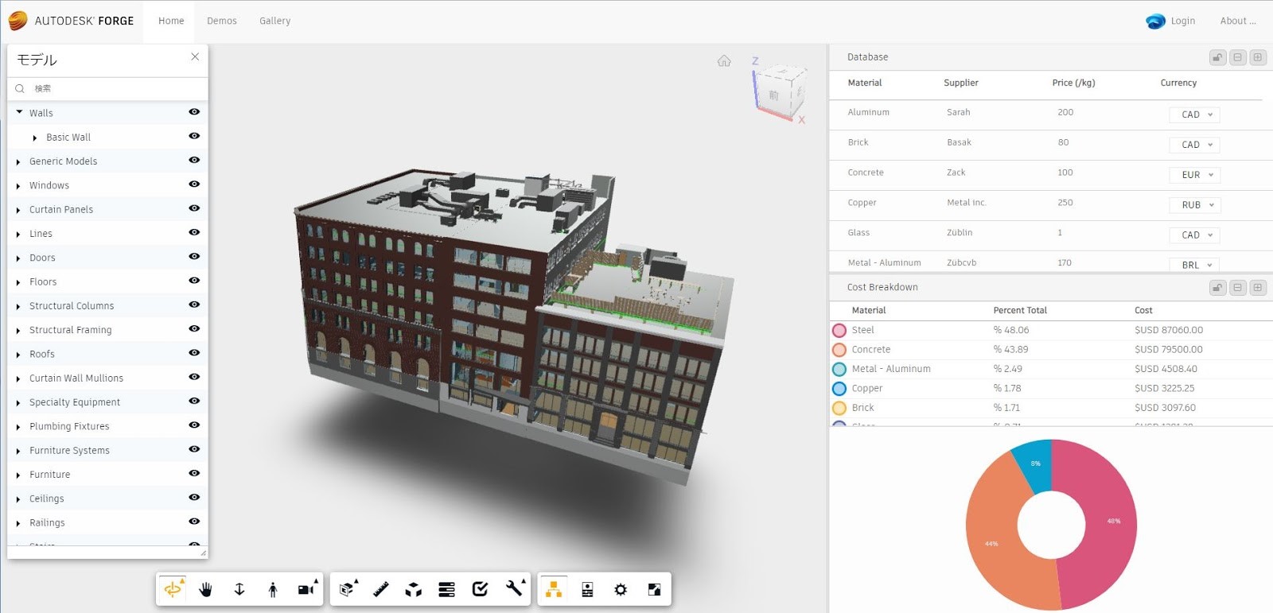Open the Properties panel icon
Viewport: 1273px width, 613px height.
587,589
